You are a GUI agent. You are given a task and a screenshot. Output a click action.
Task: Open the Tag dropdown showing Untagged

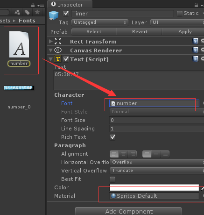[x=100, y=22]
